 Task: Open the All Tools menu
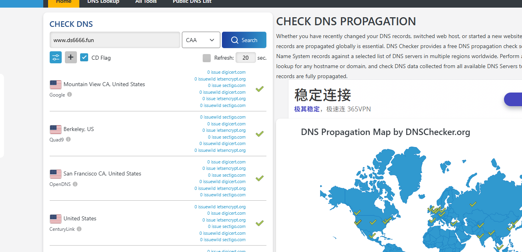[146, 2]
